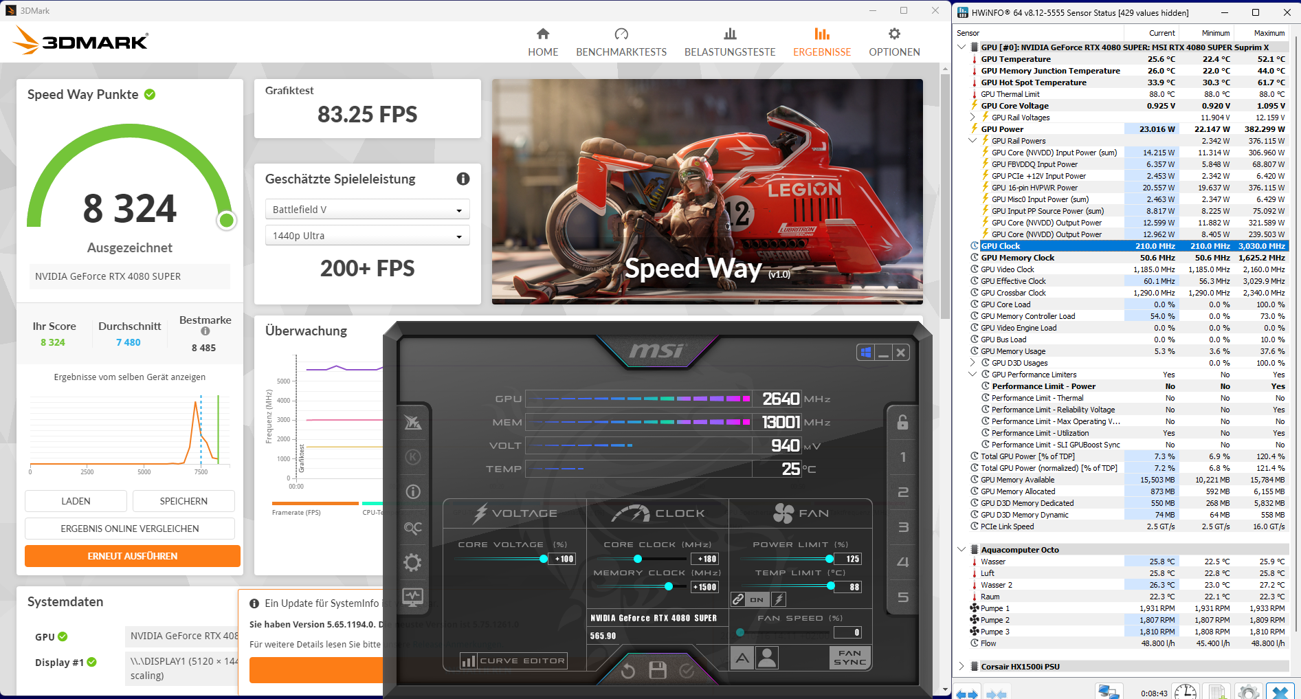Open MSI Afterburner hardware monitor
The width and height of the screenshot is (1301, 699).
pos(413,597)
